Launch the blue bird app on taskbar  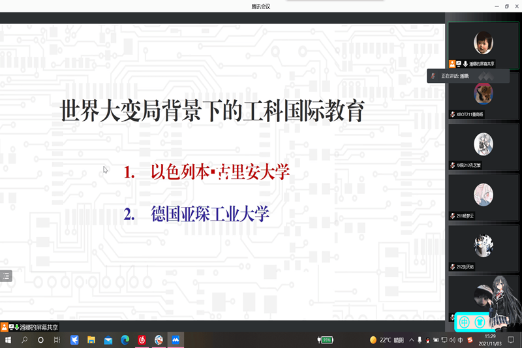tap(74, 340)
